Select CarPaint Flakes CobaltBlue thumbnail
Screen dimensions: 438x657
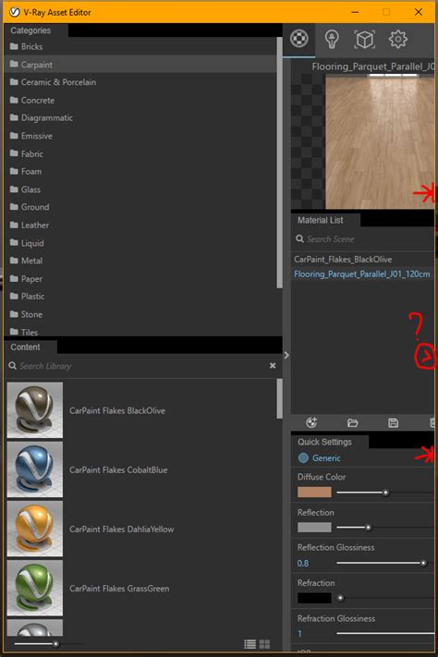(x=35, y=469)
